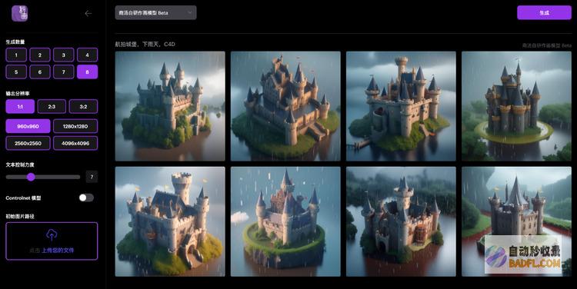Screen dimensions: 577x289
Task: Click the text control strength value box
Action: pos(92,177)
